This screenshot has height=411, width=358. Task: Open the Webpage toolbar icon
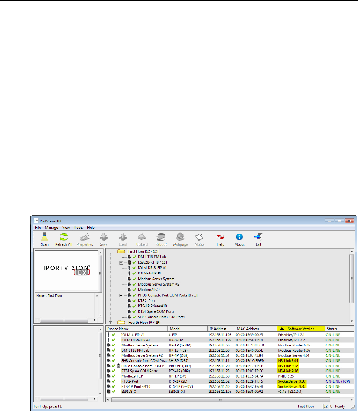tap(180, 237)
